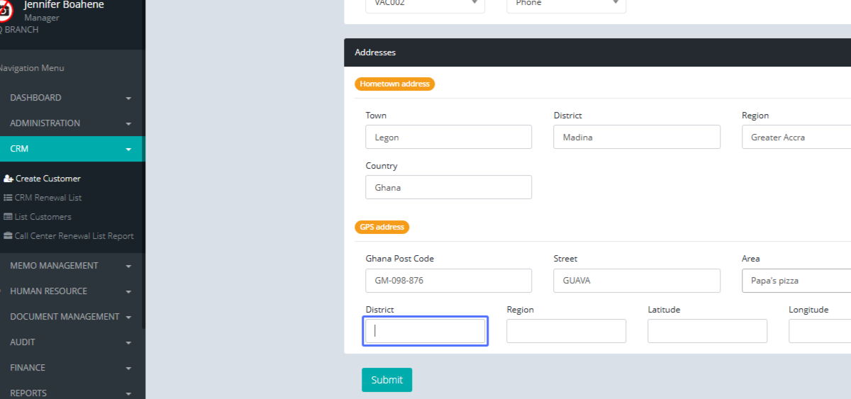This screenshot has height=399, width=851.
Task: Click the Street field containing GUAVA
Action: click(x=636, y=281)
